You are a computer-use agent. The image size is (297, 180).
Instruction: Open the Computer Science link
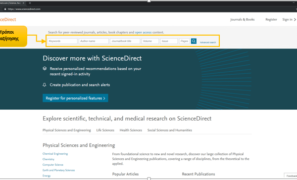coord(53,165)
